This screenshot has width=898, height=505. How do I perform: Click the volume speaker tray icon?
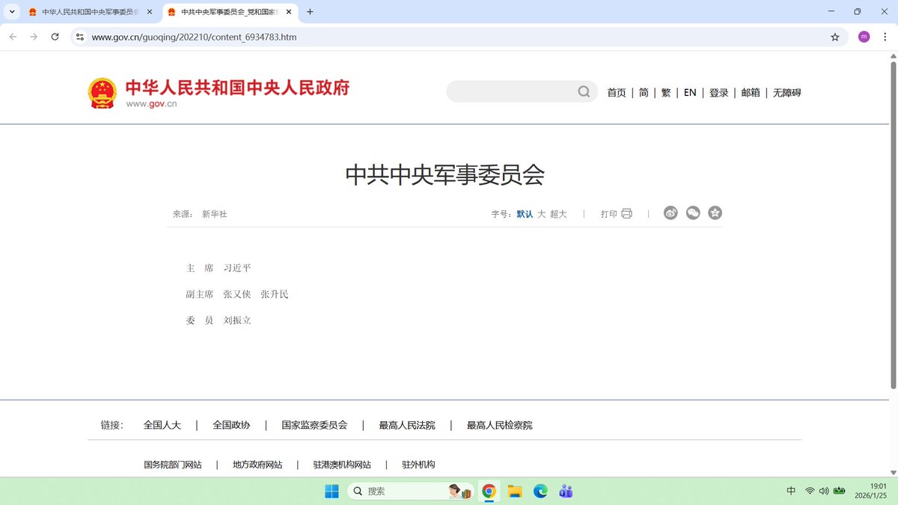tap(824, 492)
